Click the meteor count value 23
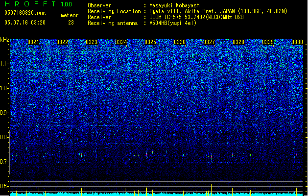The height and width of the screenshot is (196, 308). (71, 23)
